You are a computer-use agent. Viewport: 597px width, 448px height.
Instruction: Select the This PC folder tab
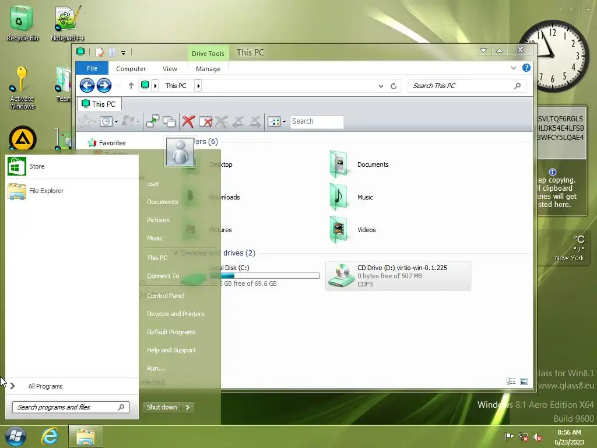pos(99,104)
